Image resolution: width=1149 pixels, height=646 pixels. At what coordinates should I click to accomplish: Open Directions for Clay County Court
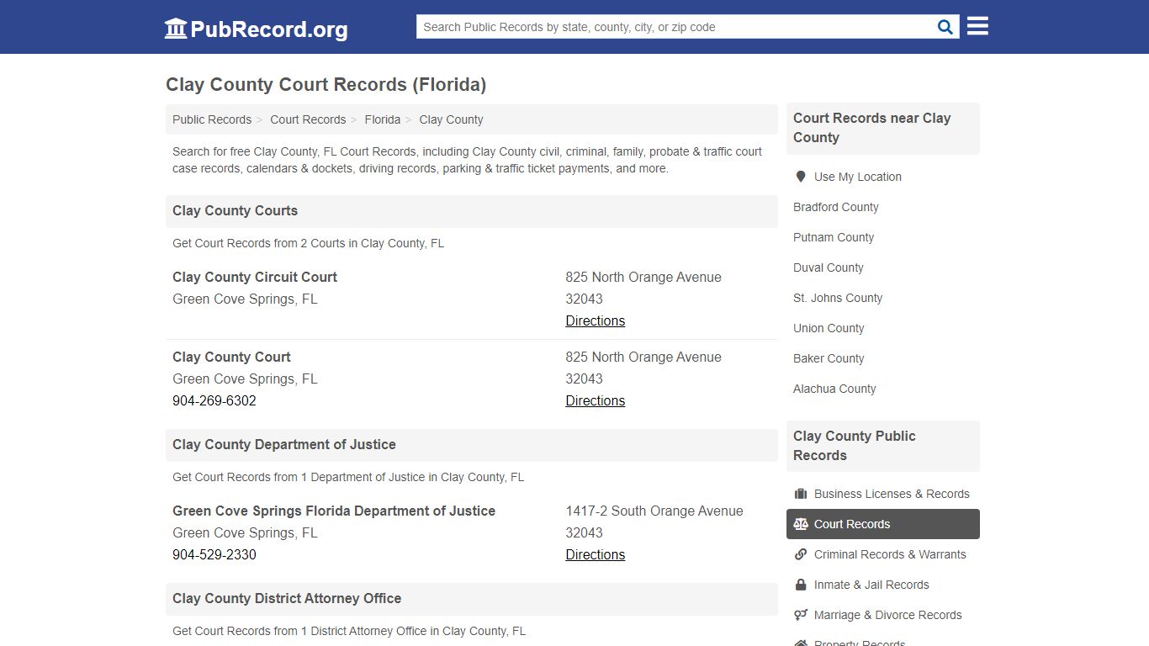pyautogui.click(x=595, y=400)
